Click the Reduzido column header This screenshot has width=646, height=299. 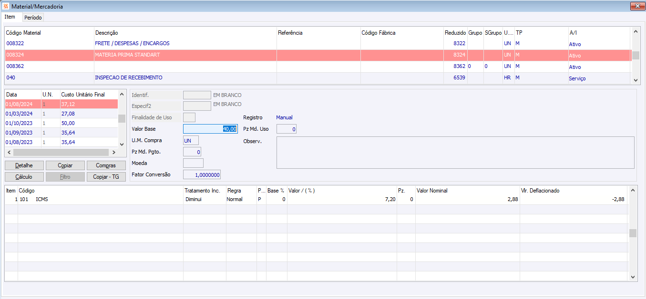pyautogui.click(x=455, y=33)
